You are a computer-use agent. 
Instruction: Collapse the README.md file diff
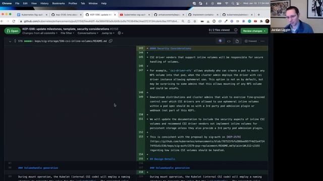coord(10,41)
